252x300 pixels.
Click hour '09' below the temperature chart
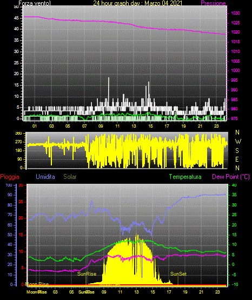[104, 292]
